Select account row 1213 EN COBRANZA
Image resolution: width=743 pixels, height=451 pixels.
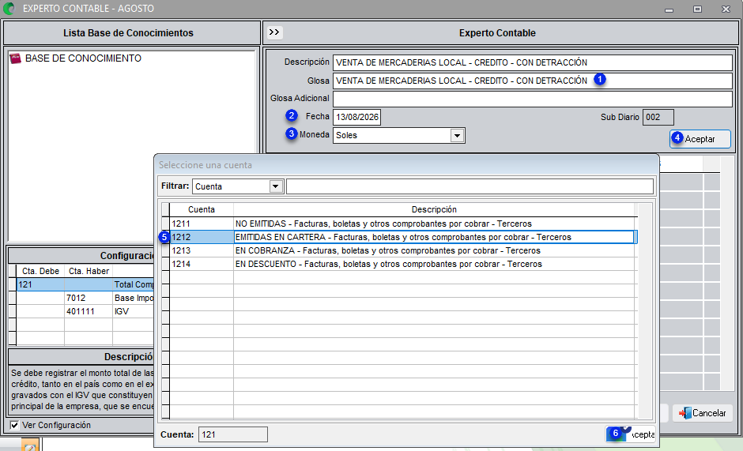click(x=403, y=250)
